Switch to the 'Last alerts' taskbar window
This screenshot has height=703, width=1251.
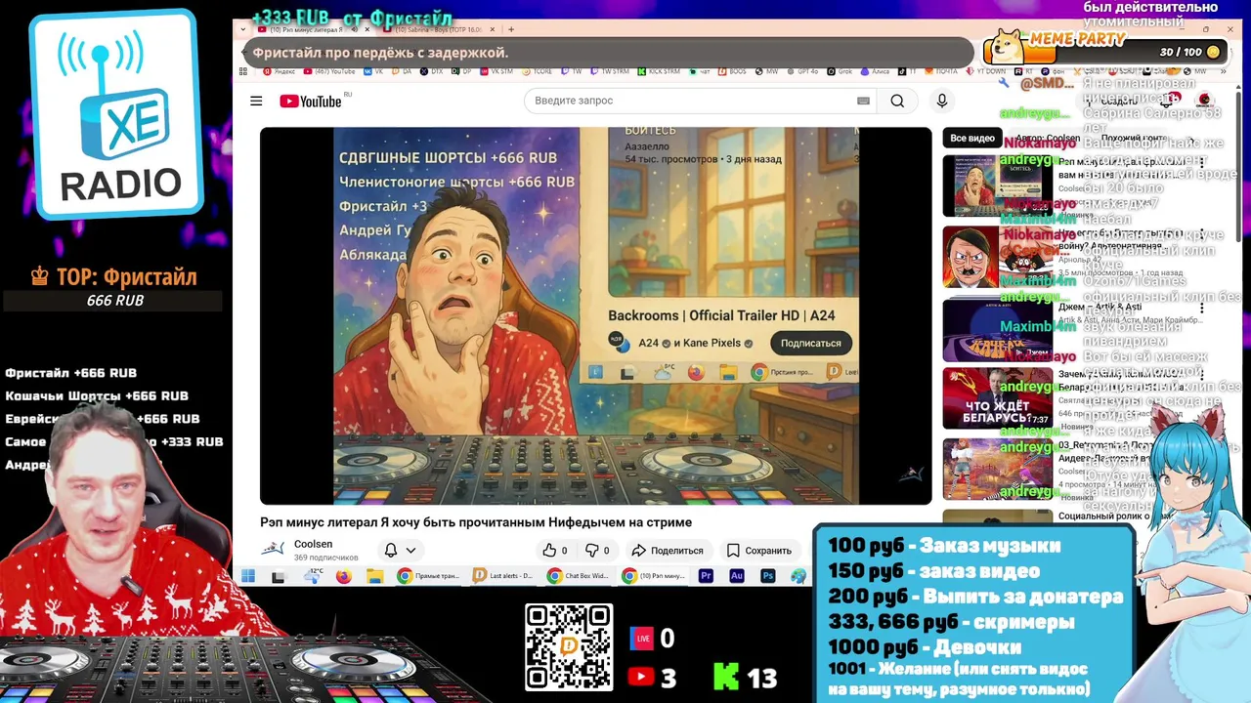coord(503,576)
